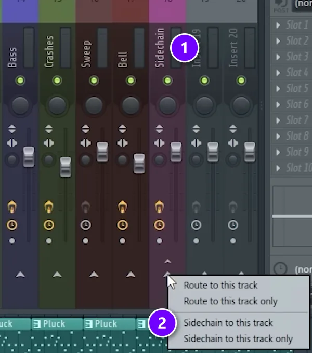
Task: Click the Bass track volume fader
Action: click(29, 157)
